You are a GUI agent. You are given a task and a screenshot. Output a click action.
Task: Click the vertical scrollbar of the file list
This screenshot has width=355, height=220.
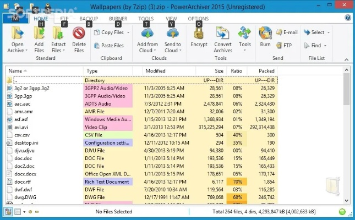click(x=346, y=137)
